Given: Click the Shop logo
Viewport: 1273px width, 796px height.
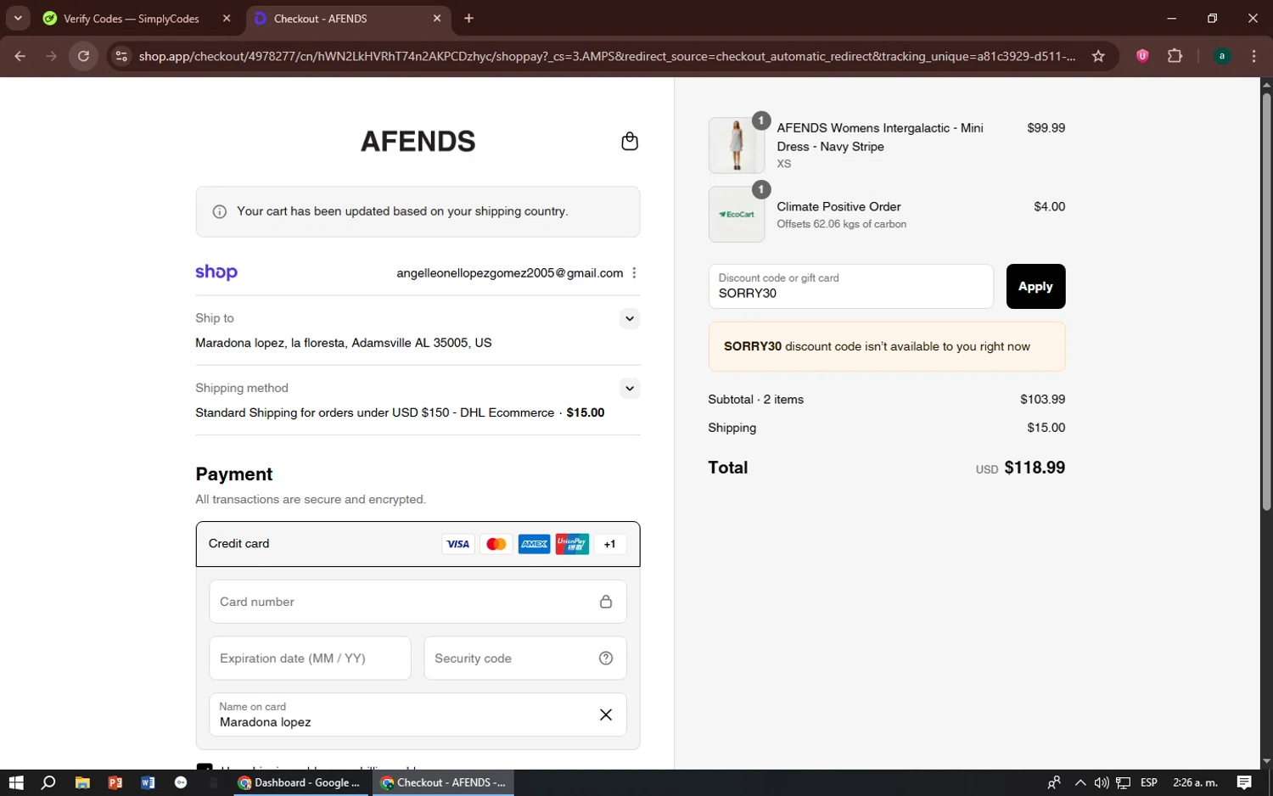Looking at the screenshot, I should click(x=216, y=272).
